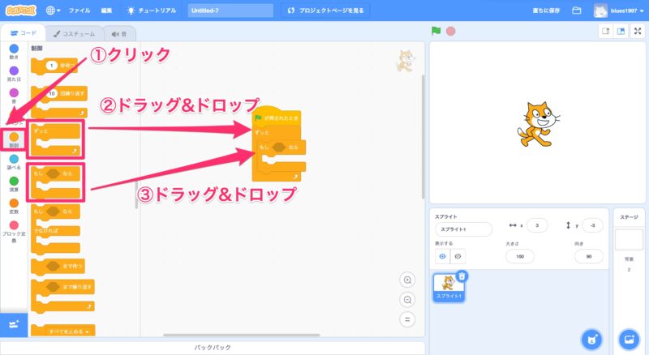Open the choose a sprite button

pyautogui.click(x=592, y=338)
